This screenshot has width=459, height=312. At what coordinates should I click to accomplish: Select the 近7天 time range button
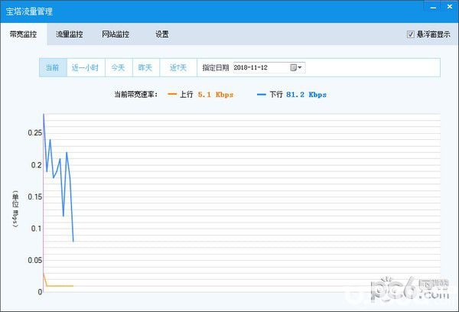tap(178, 67)
